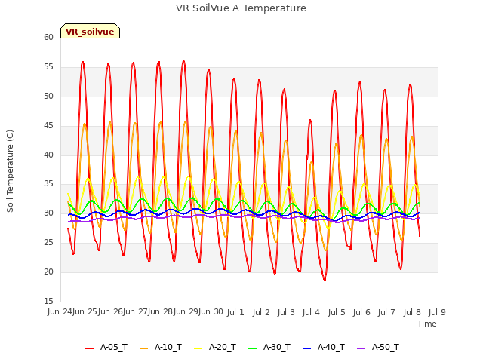This screenshot has height=362, width=483.
Task: Click the A-05_T lowest minimum near Jul 4
Action: pyautogui.click(x=325, y=279)
